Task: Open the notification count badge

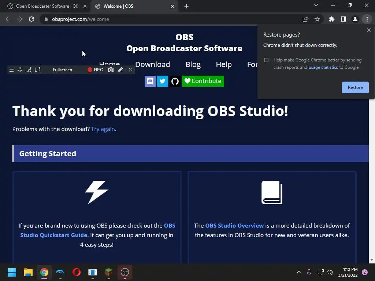Action: (x=365, y=272)
